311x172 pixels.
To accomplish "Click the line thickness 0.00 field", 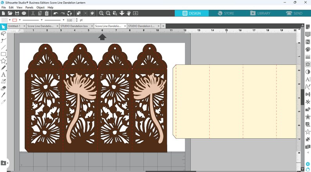I will [71, 20].
